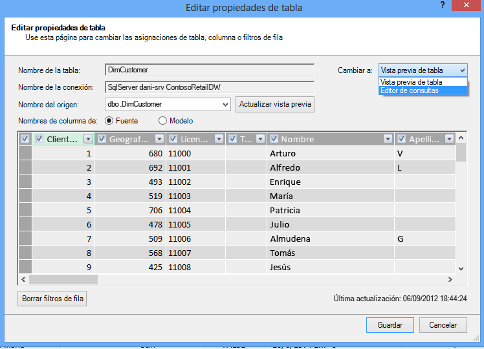Open the Geograf... column filter dropdown
This screenshot has height=349, width=484.
(x=159, y=139)
